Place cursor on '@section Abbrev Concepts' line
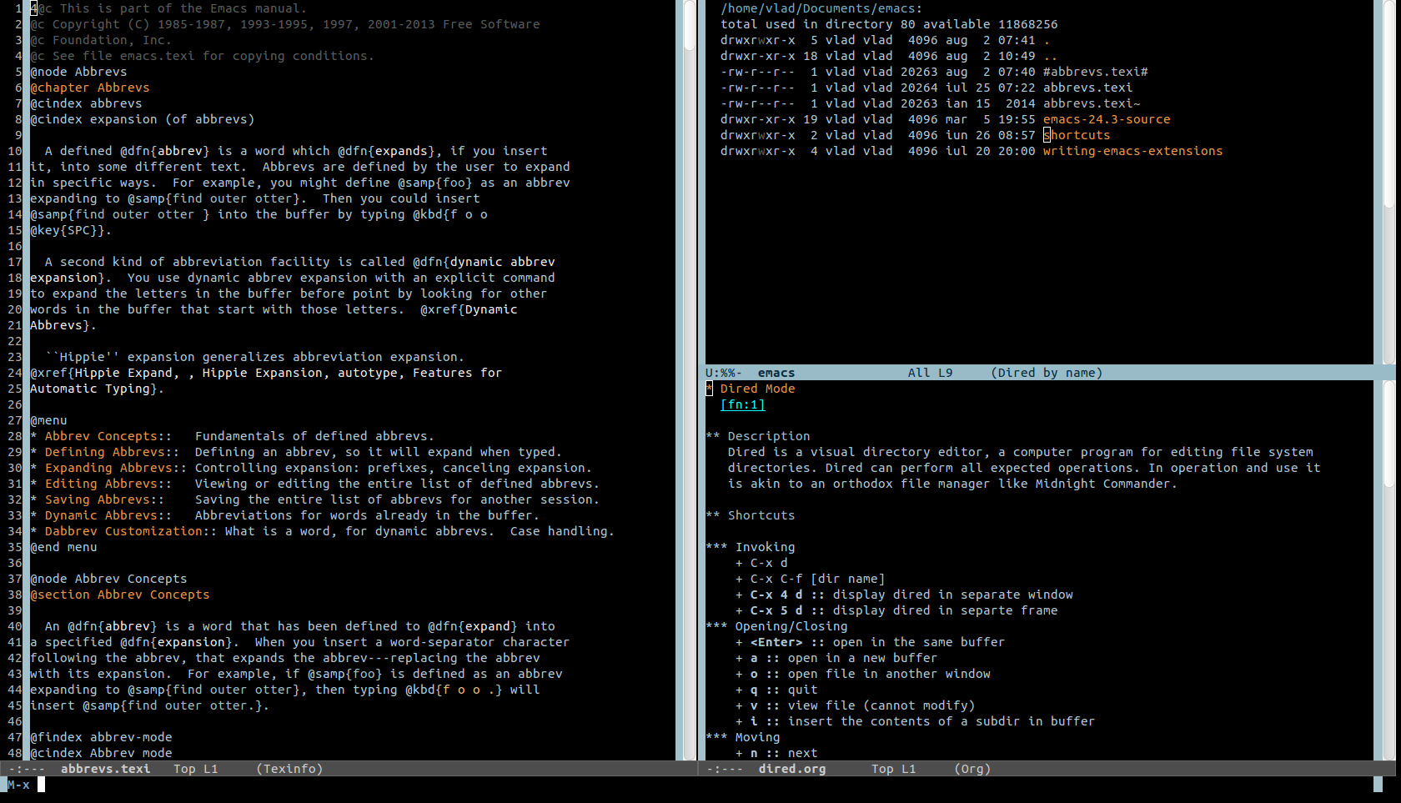This screenshot has width=1401, height=803. point(120,595)
